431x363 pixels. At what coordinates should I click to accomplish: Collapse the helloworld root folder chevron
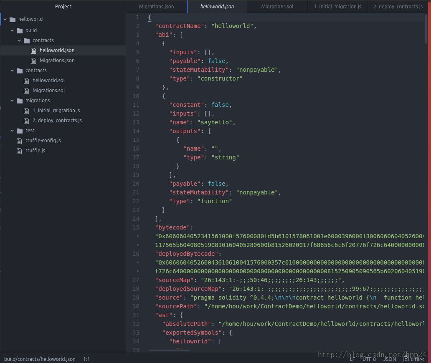pos(5,19)
